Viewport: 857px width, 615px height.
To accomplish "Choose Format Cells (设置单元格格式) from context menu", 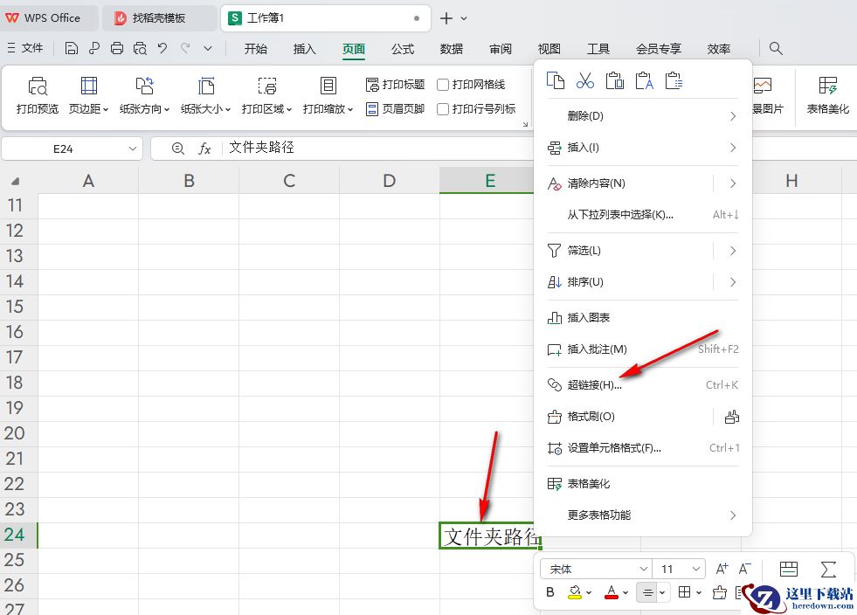I will click(614, 448).
